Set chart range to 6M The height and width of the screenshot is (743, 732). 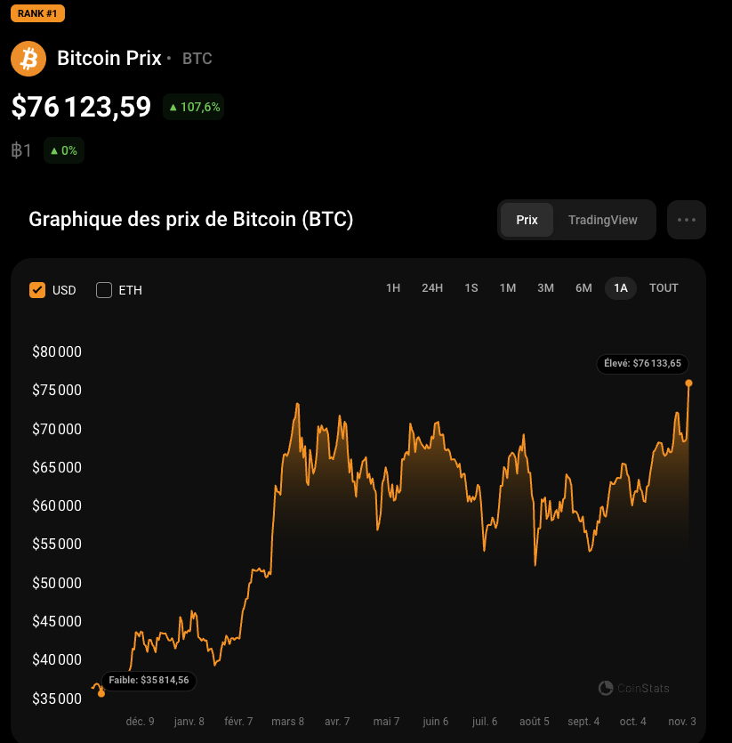(583, 287)
